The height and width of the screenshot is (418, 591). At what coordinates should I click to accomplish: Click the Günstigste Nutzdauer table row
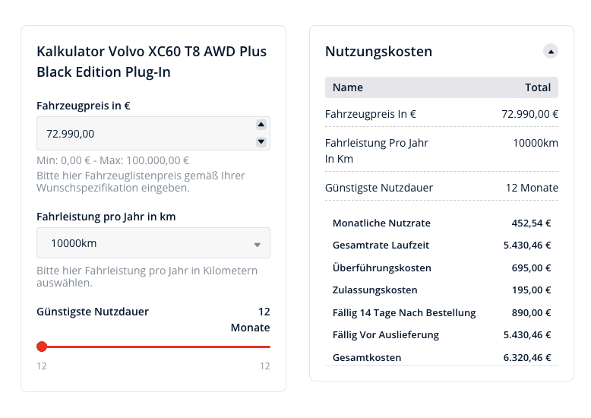click(441, 188)
